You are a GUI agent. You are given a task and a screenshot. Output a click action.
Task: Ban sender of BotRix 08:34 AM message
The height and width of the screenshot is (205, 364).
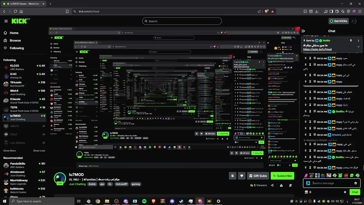click(315, 112)
